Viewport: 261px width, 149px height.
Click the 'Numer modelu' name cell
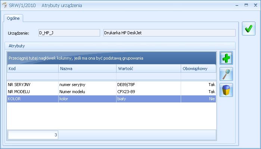click(87, 92)
